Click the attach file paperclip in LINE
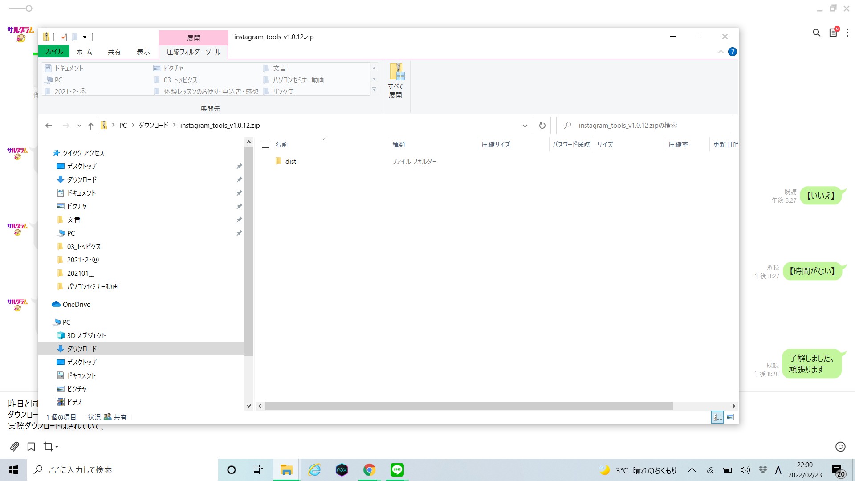The image size is (855, 481). pos(15,446)
